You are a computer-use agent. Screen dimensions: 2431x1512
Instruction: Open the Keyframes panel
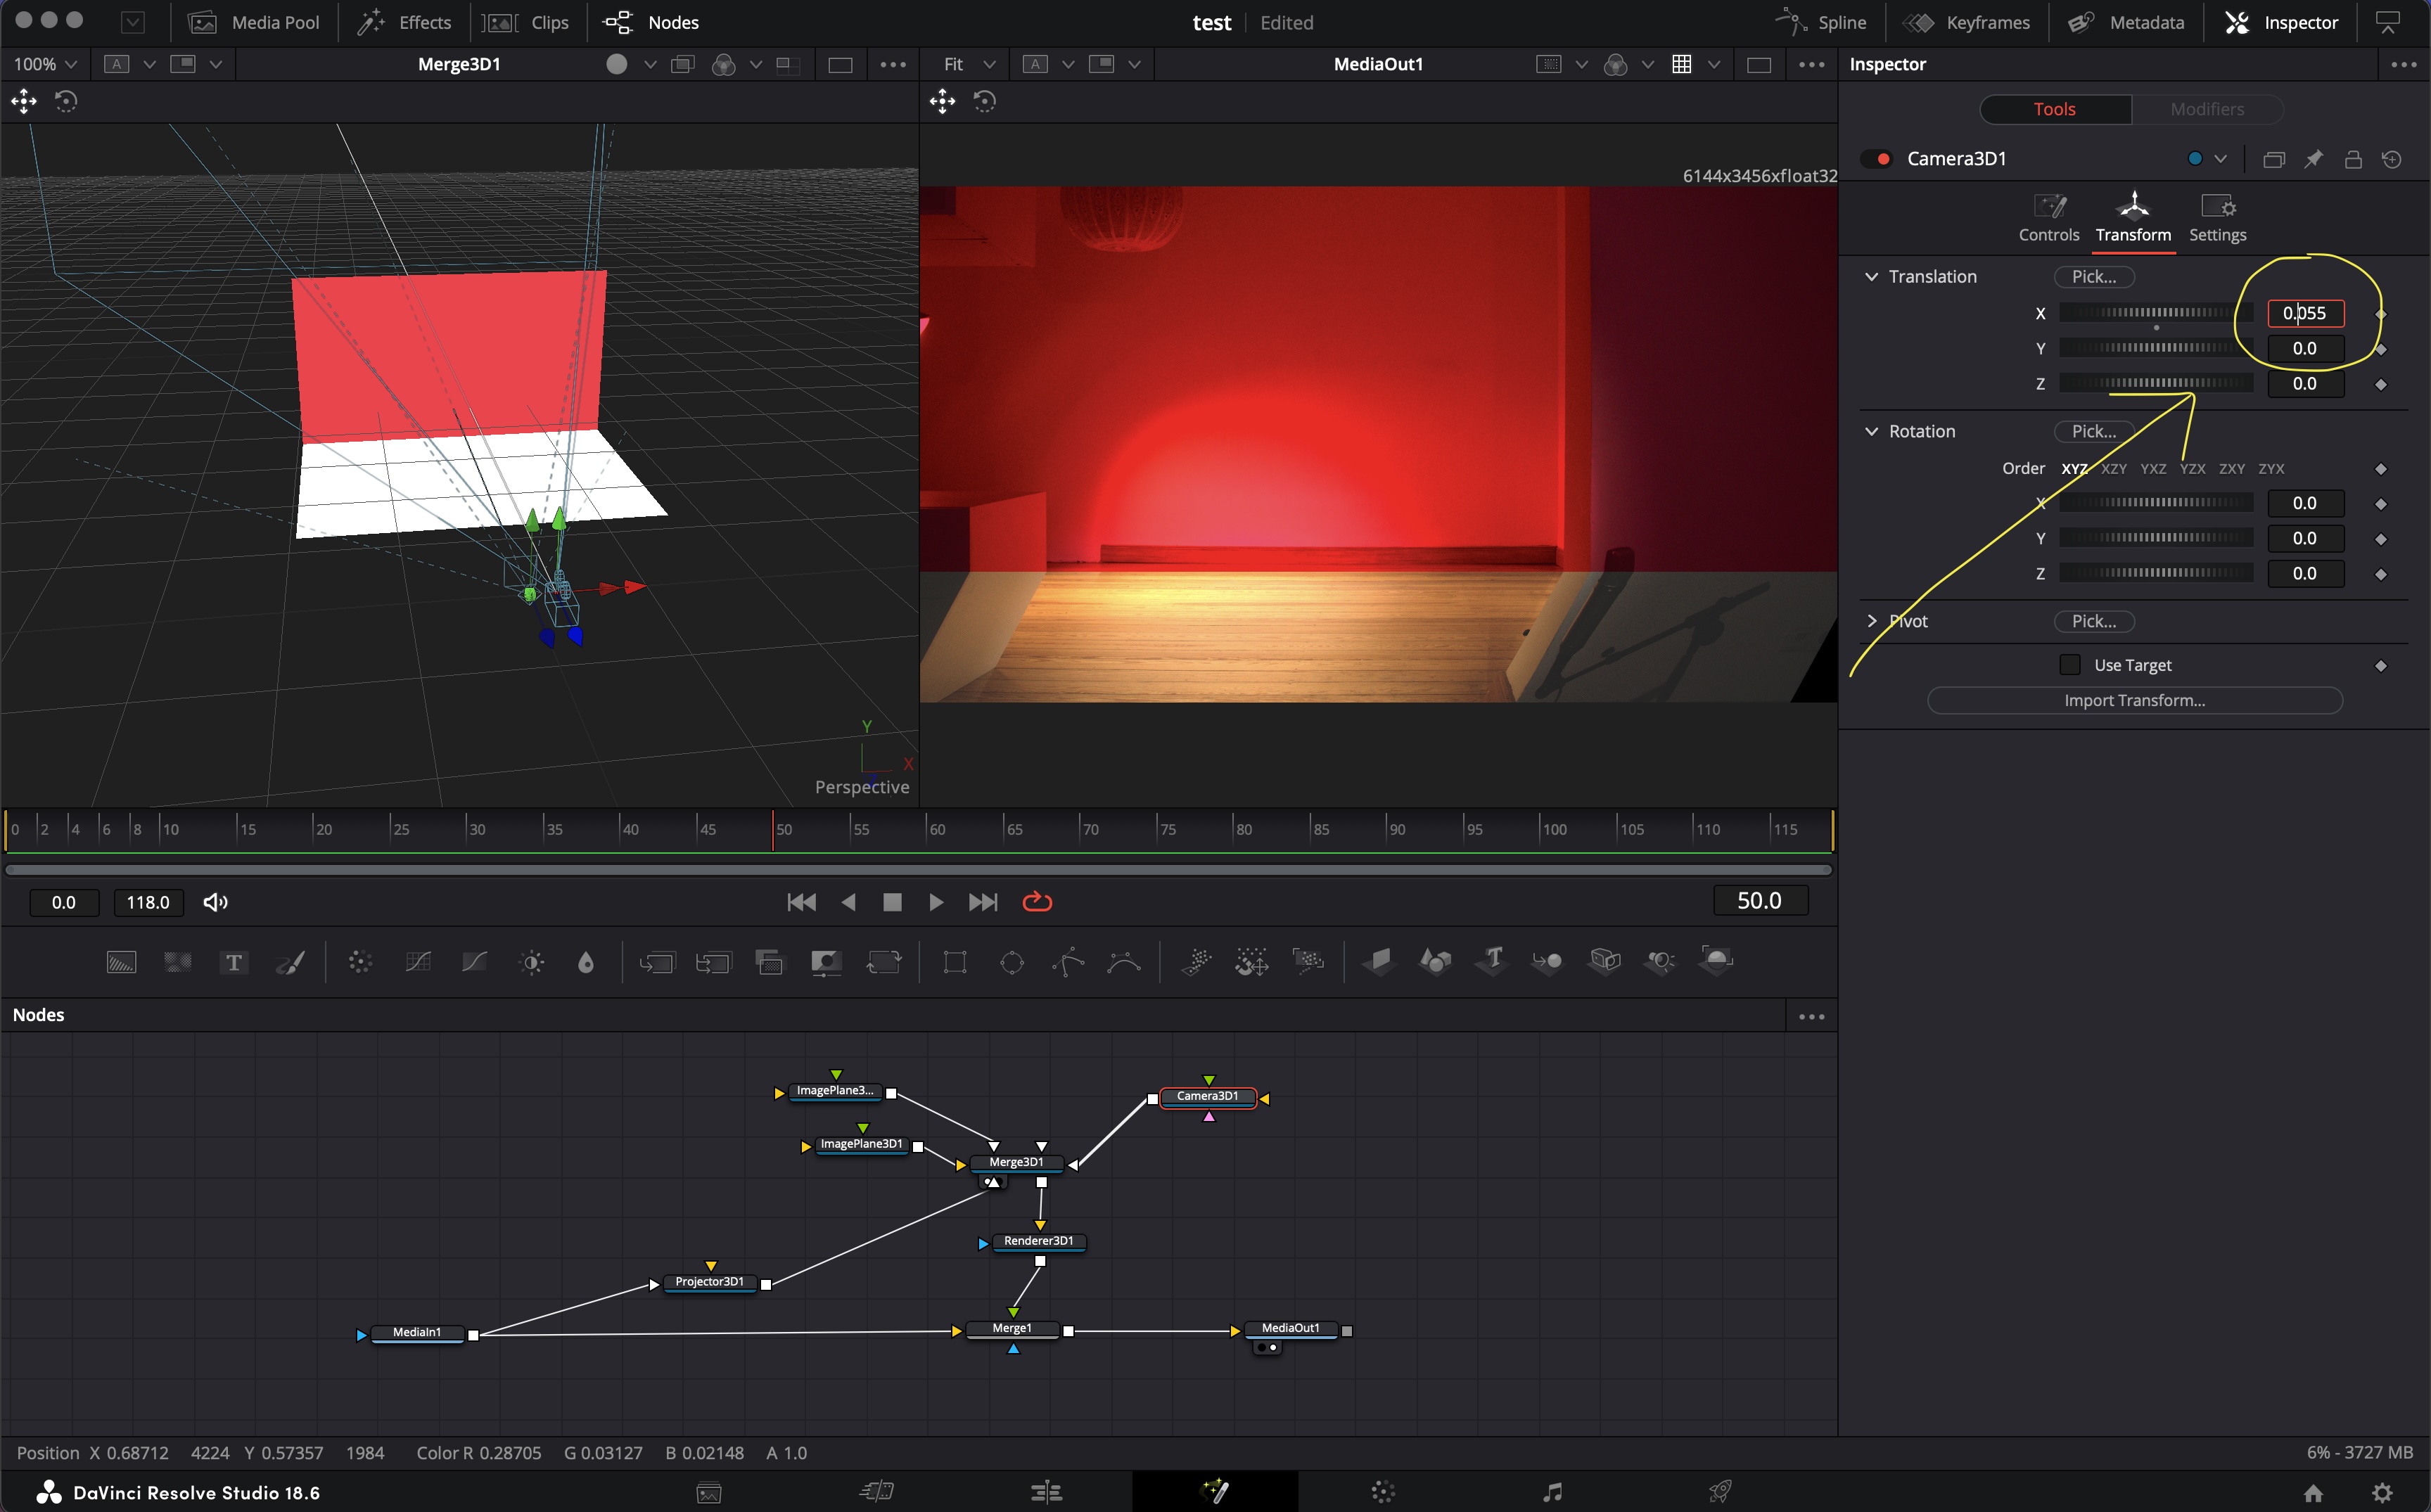[1967, 22]
